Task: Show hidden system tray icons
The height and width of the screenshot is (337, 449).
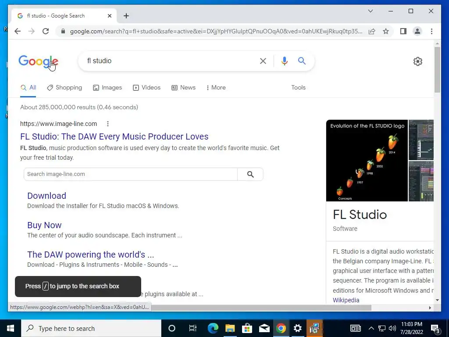Action: [x=371, y=328]
